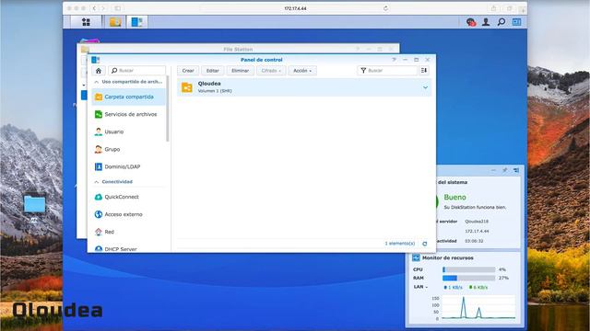Open Dominio/LDAP settings
Image resolution: width=590 pixels, height=331 pixels.
coord(129,166)
